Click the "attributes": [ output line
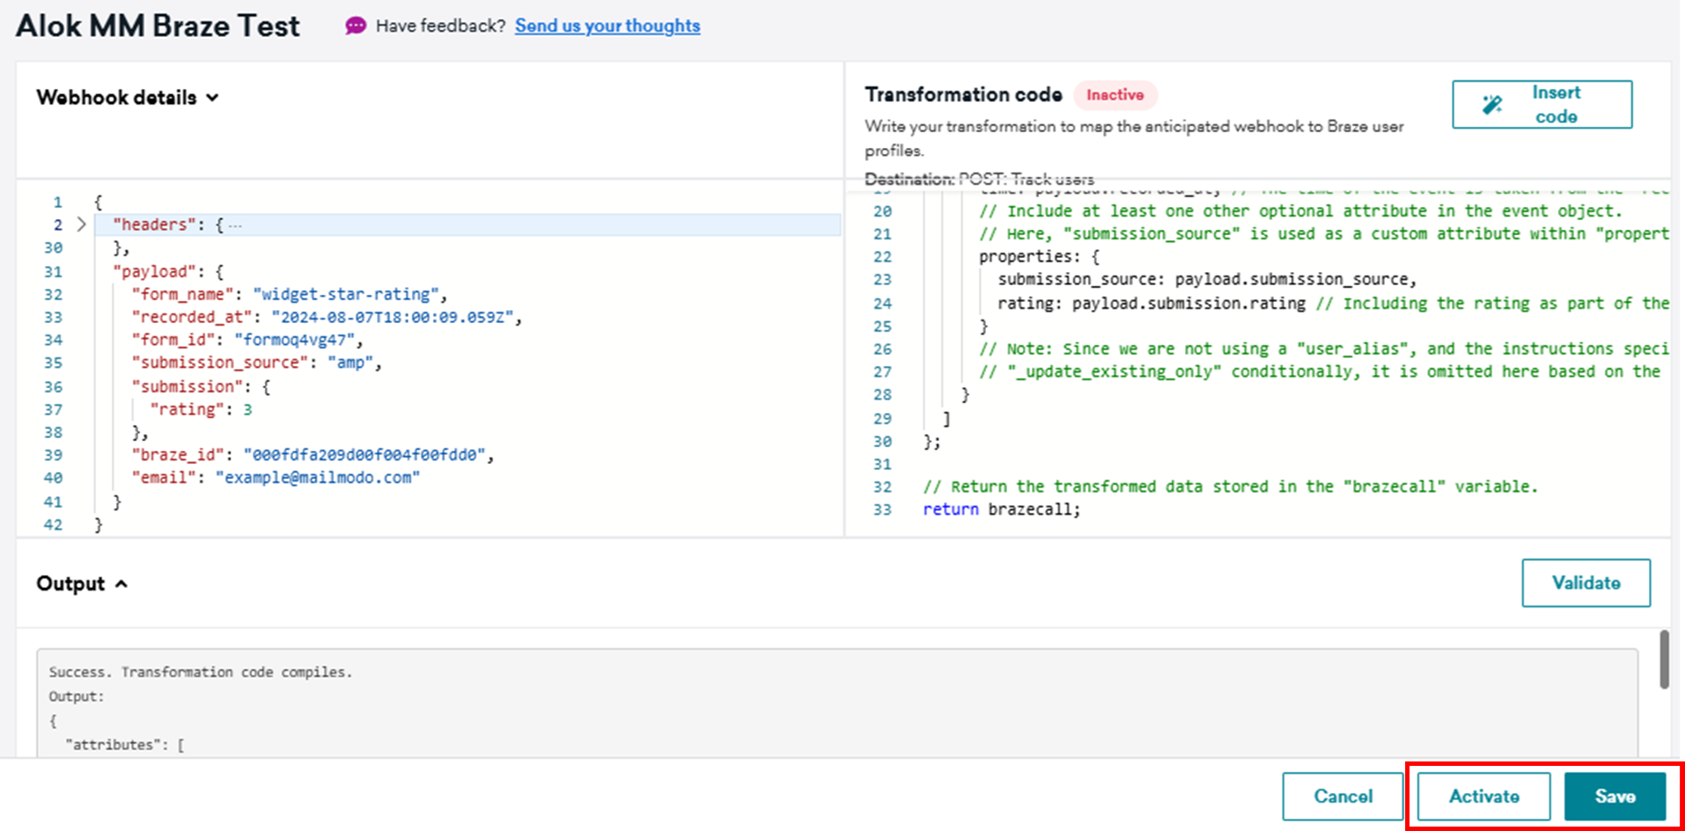This screenshot has width=1685, height=831. 125,745
